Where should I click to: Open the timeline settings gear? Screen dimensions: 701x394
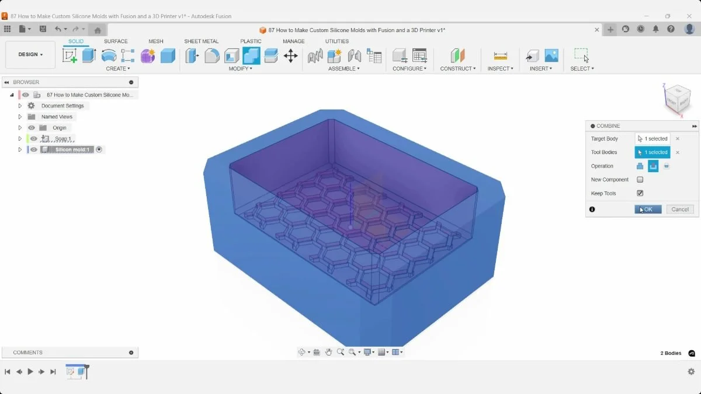691,372
